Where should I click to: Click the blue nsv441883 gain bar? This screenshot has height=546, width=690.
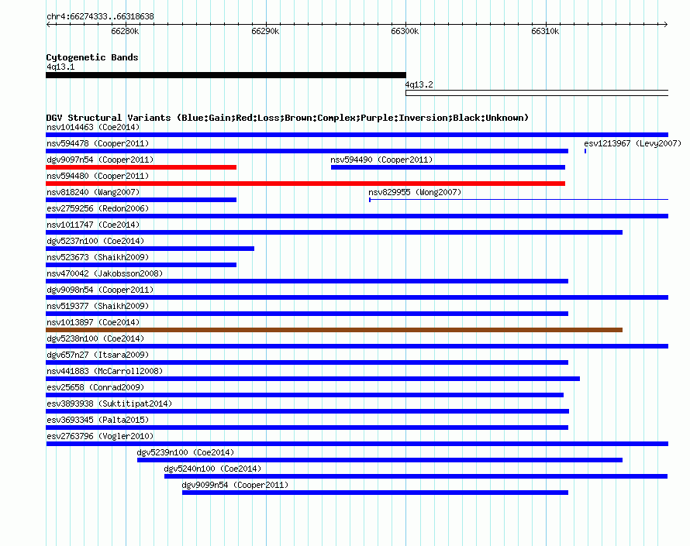click(313, 379)
